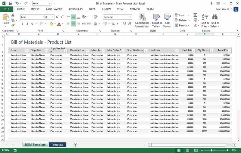Copy the selection using Copy icon
This screenshot has width=241, height=153.
(x=13, y=20)
